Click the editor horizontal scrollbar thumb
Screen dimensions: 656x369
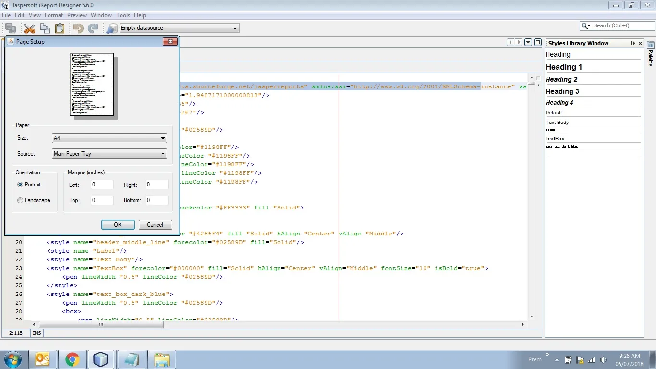pos(102,324)
